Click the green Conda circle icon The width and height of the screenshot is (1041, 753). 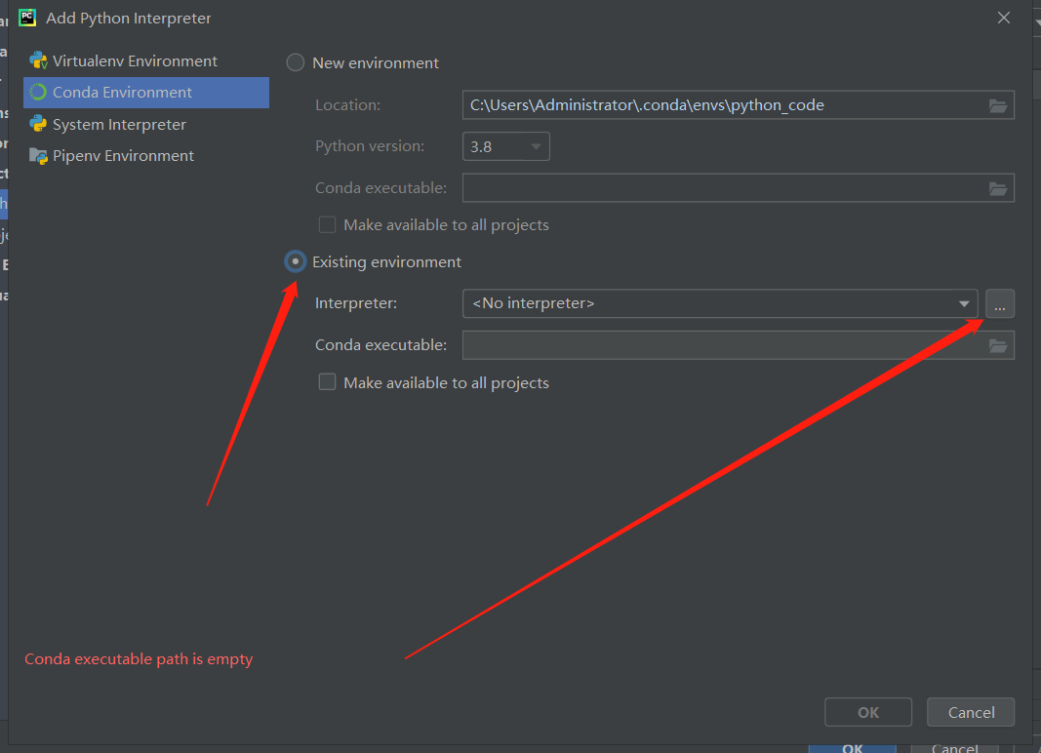[38, 93]
